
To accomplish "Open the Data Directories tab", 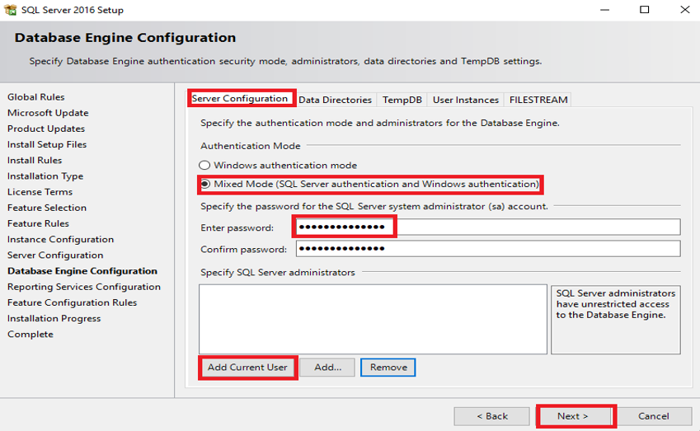I will (x=335, y=100).
